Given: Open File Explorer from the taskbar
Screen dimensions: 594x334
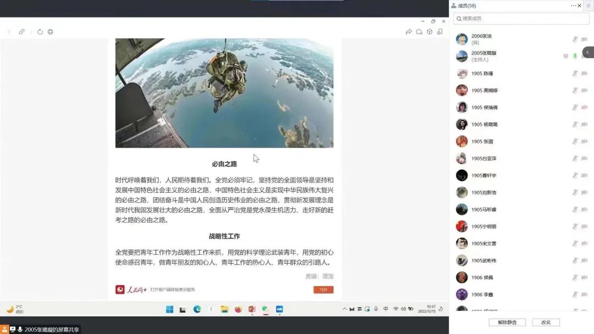Looking at the screenshot, I should 224,309.
